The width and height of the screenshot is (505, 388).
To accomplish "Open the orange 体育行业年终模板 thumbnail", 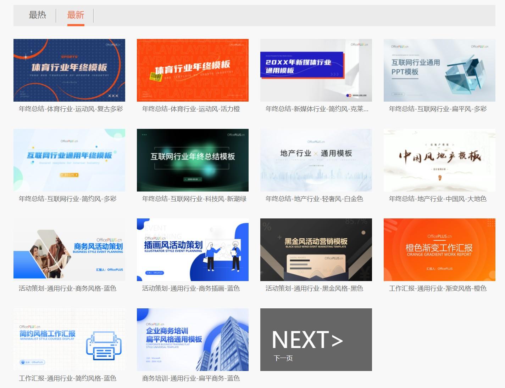I will [193, 70].
